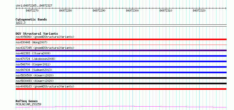Click the blue bar under nsv546700
This screenshot has width=234, height=110.
point(121,67)
